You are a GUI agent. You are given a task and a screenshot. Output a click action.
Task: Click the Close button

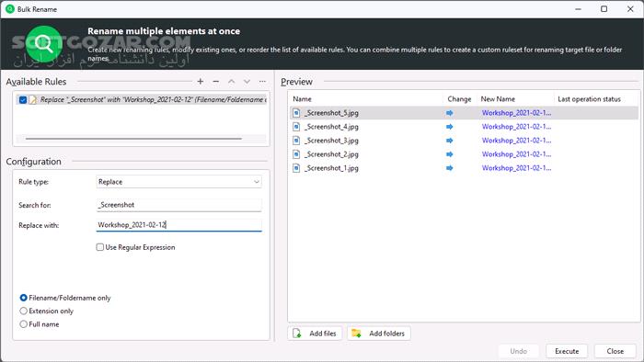point(615,351)
